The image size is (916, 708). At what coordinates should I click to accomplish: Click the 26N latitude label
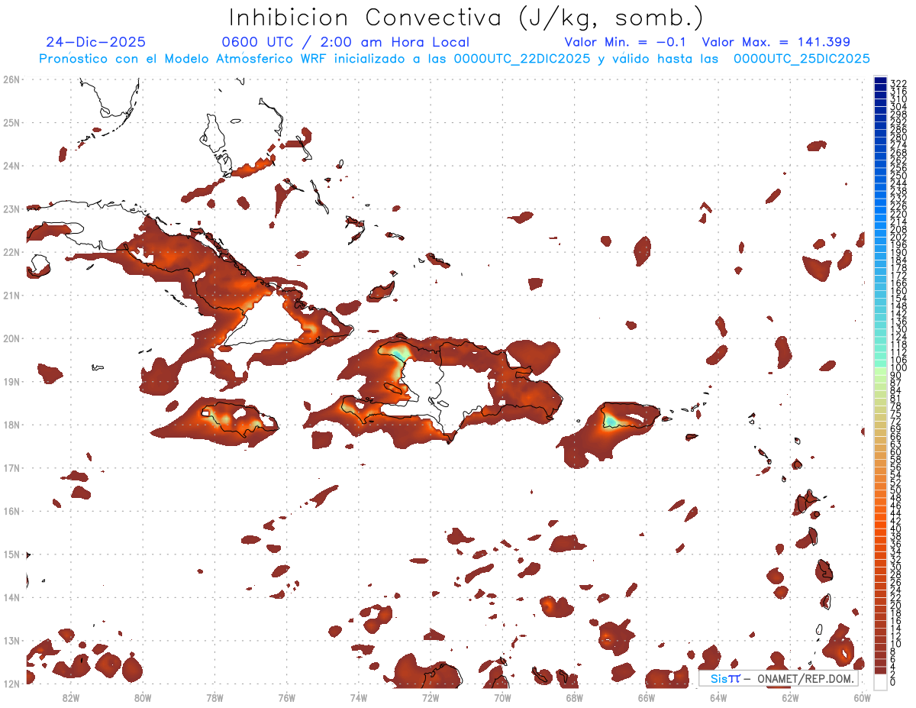[11, 79]
